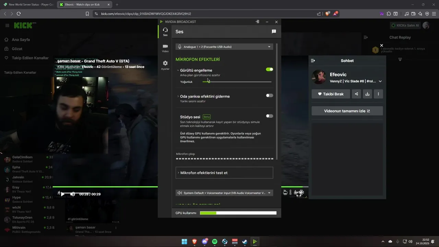Click the NVIDIA Broadcast panel scrollbar
The width and height of the screenshot is (439, 247).
point(277,101)
